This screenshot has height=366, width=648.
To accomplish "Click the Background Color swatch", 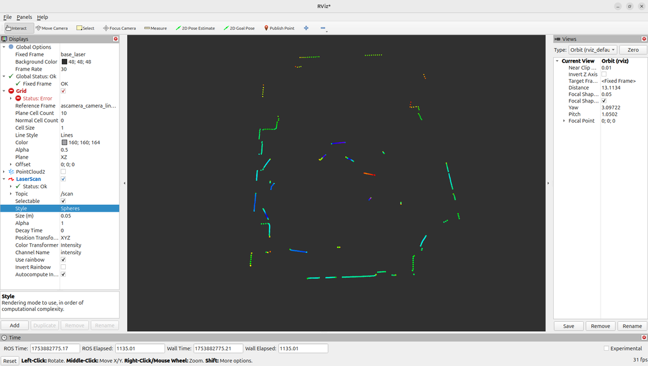I will coord(65,62).
